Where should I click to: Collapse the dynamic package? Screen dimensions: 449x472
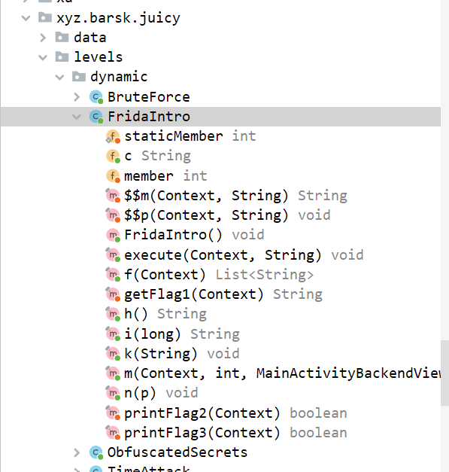60,78
